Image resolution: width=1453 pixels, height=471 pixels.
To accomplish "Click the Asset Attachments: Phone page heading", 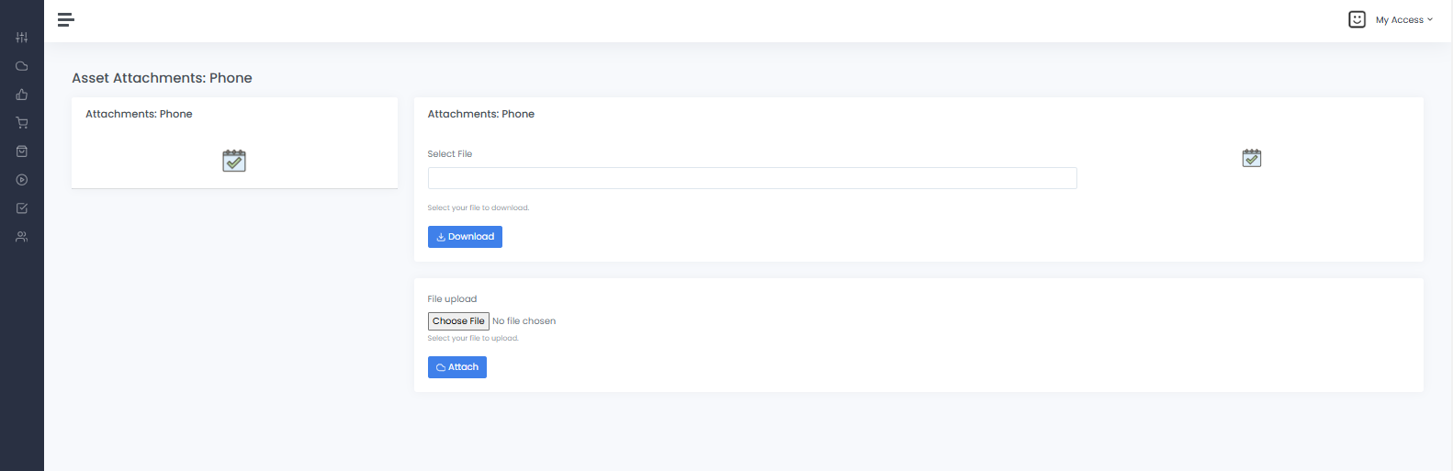I will [162, 78].
